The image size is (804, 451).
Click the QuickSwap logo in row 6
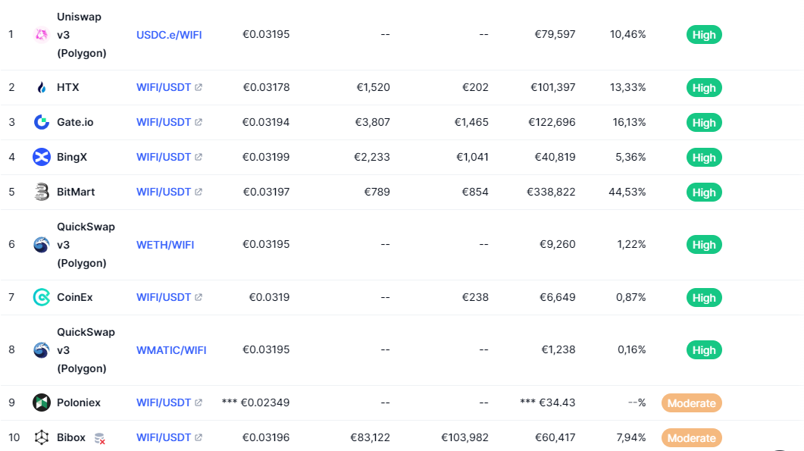coord(42,245)
